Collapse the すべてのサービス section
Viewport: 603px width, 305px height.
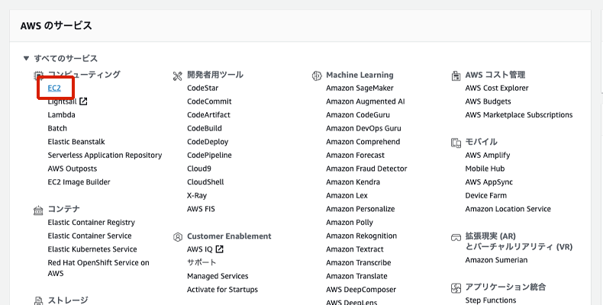pos(26,59)
